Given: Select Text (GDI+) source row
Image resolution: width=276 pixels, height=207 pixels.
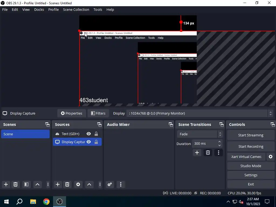Looking at the screenshot, I should tap(77, 134).
